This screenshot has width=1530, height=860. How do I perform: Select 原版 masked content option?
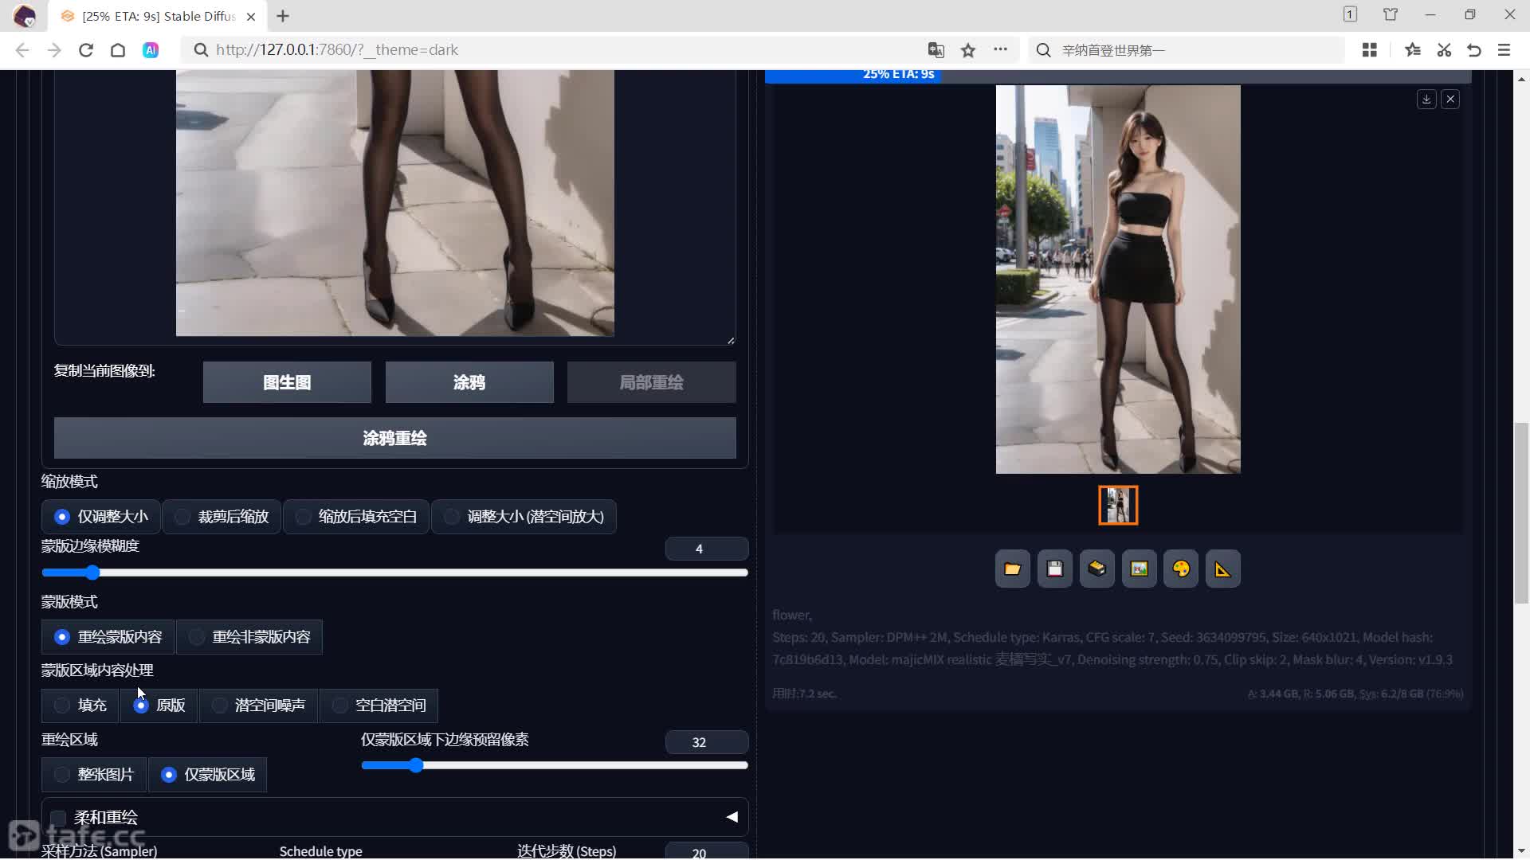tap(159, 706)
